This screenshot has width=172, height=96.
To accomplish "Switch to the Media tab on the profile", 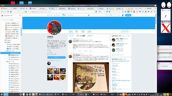I will pos(90,36).
